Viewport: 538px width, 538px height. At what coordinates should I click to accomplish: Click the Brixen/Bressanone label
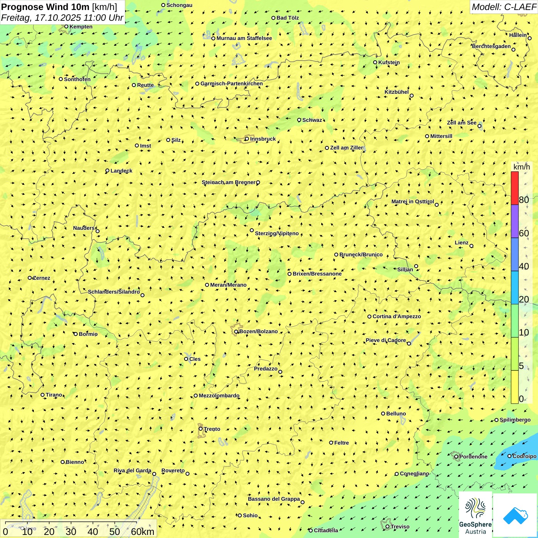(317, 274)
